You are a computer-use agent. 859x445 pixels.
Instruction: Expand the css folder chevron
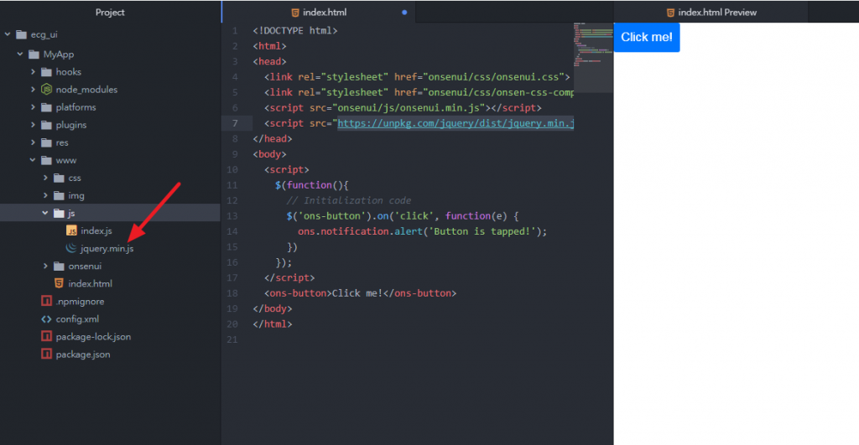[x=45, y=178]
